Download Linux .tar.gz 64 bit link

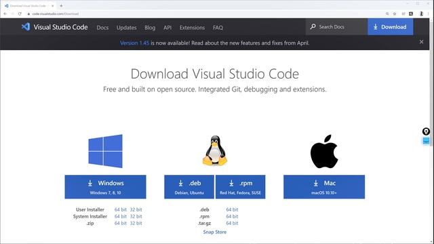[x=232, y=223]
